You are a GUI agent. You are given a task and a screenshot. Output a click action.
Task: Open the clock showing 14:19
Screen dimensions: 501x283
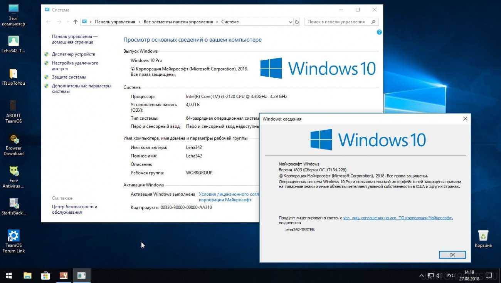[x=469, y=275]
